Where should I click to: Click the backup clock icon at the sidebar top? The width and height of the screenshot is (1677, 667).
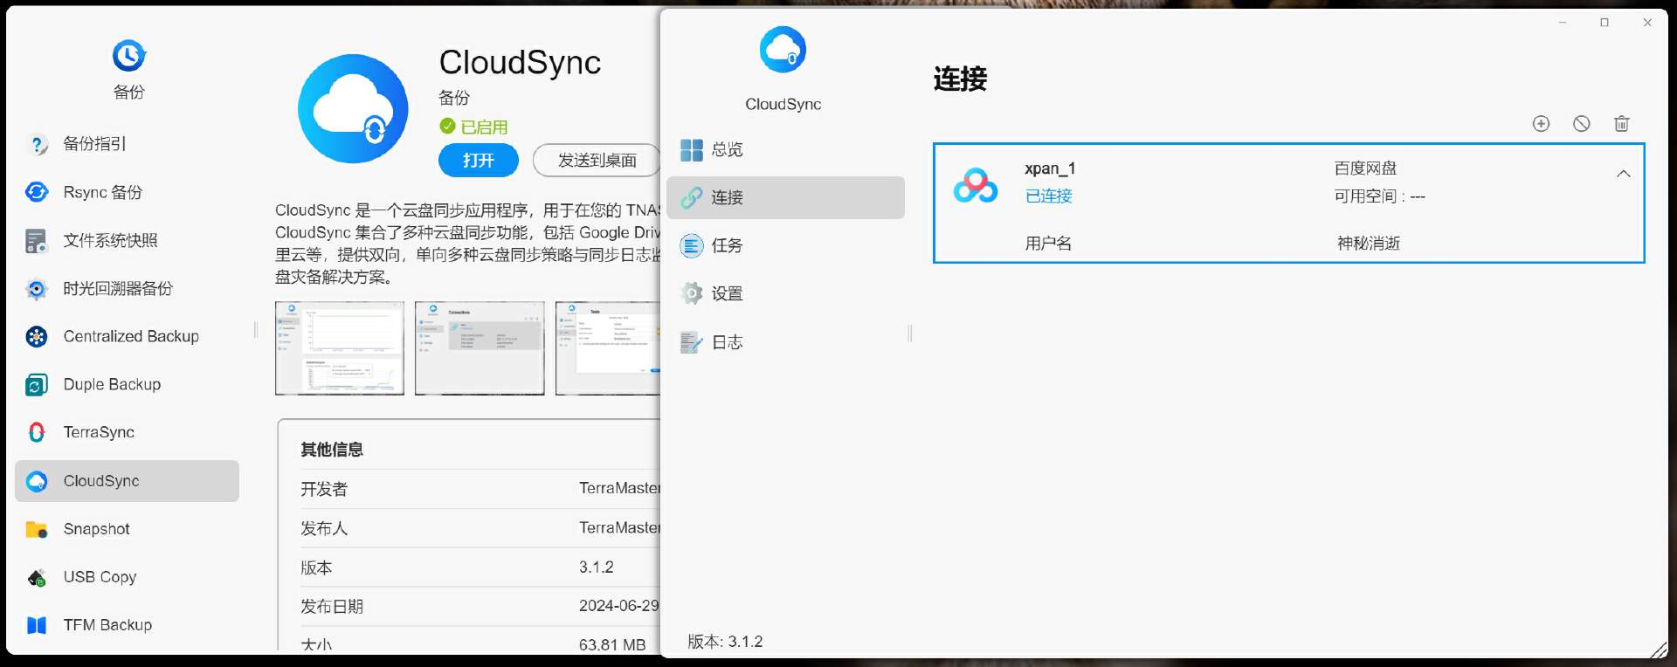point(128,56)
